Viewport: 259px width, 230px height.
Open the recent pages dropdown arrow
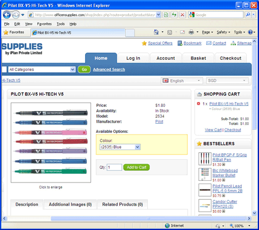click(x=23, y=15)
